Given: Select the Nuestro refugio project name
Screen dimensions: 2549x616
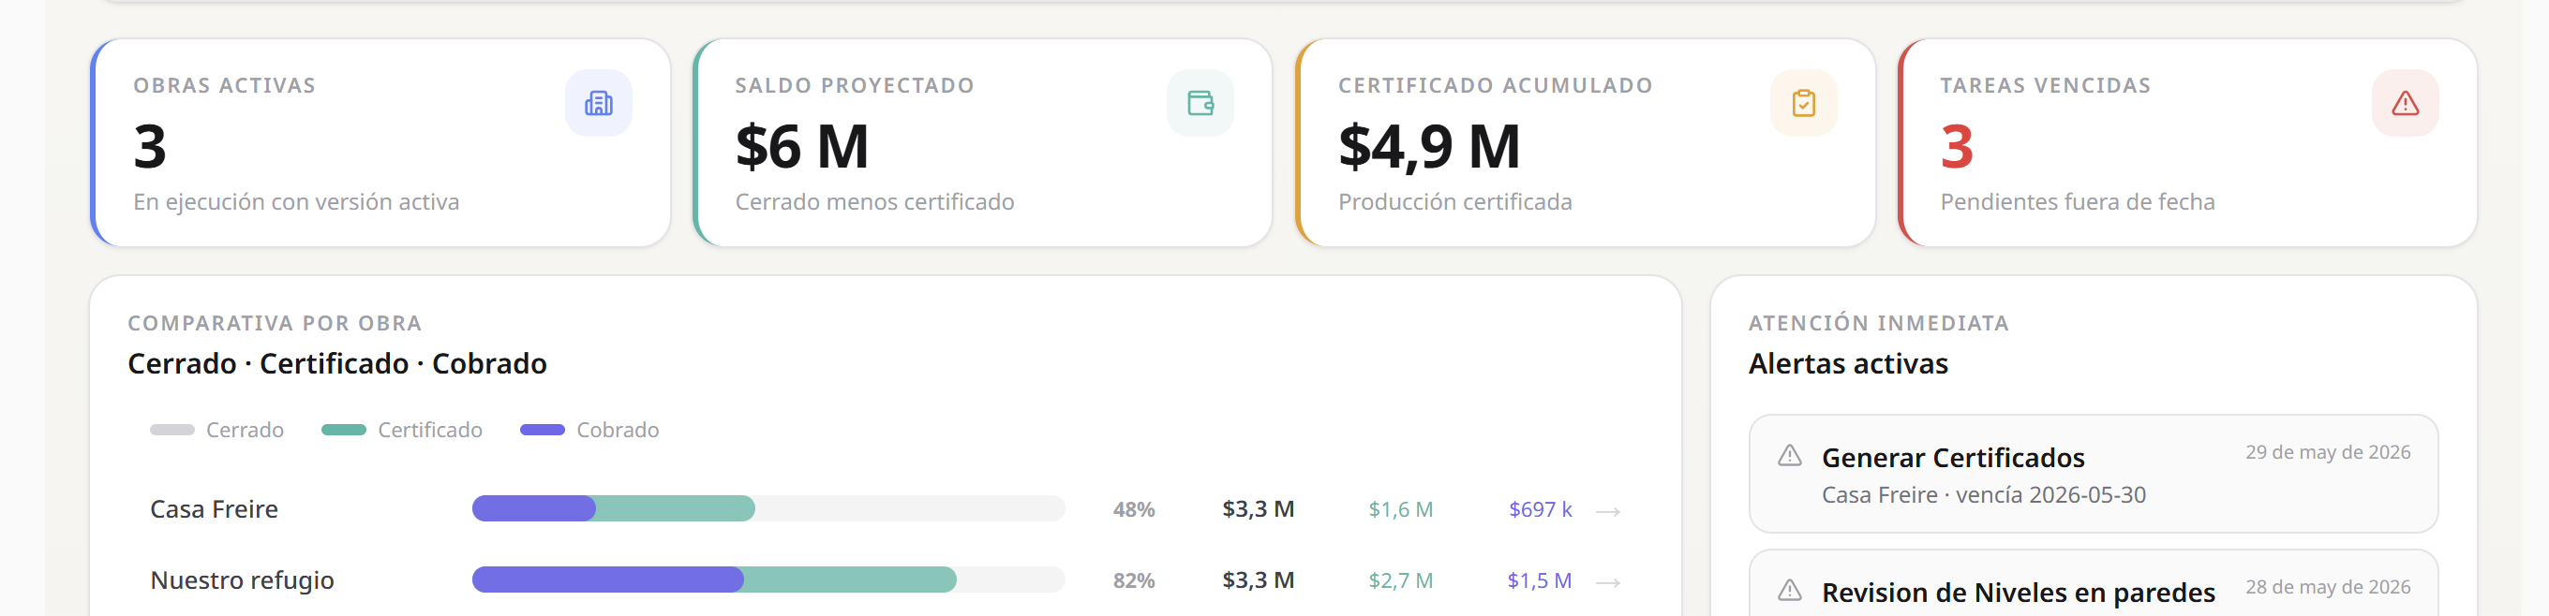Looking at the screenshot, I should pos(243,580).
